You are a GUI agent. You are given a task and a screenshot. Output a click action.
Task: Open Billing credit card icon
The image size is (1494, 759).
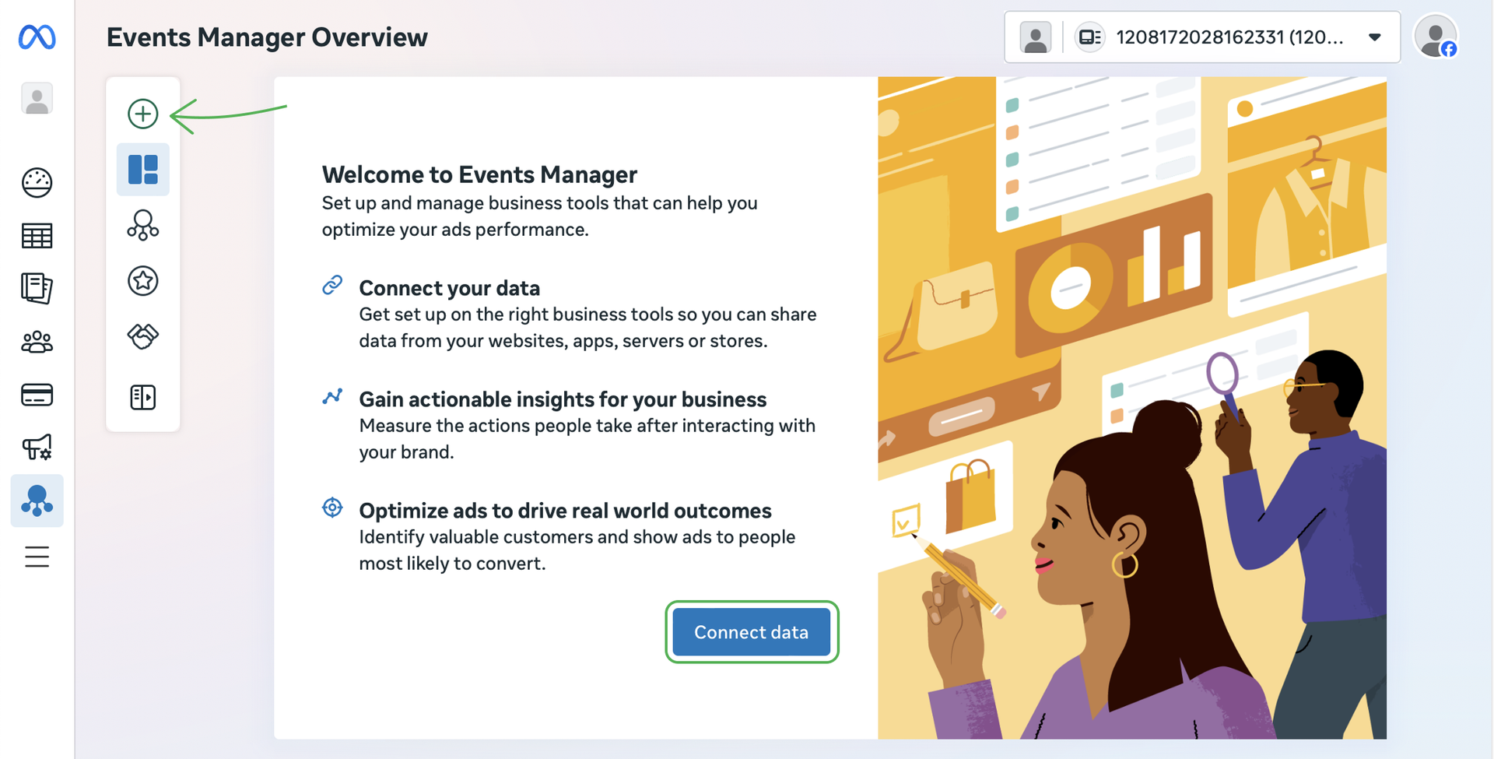(37, 395)
